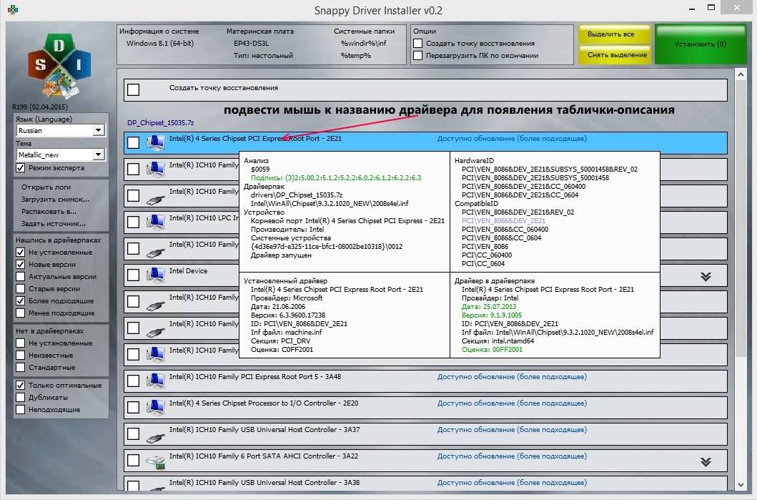Check the 'Создать точку восстановления' list row checkbox

(x=133, y=89)
